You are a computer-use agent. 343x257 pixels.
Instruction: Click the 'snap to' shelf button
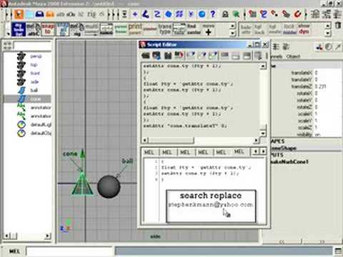[48, 29]
